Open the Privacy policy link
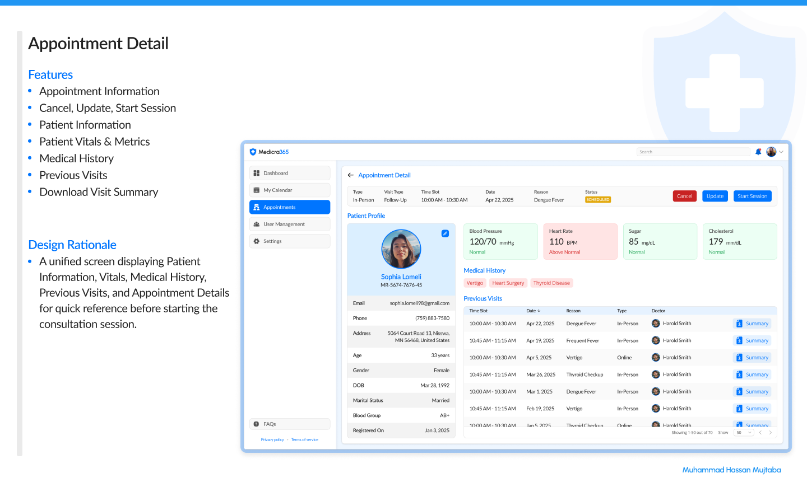 pyautogui.click(x=272, y=439)
